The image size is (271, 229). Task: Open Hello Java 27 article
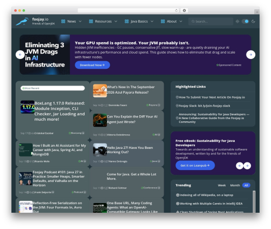(x=130, y=150)
